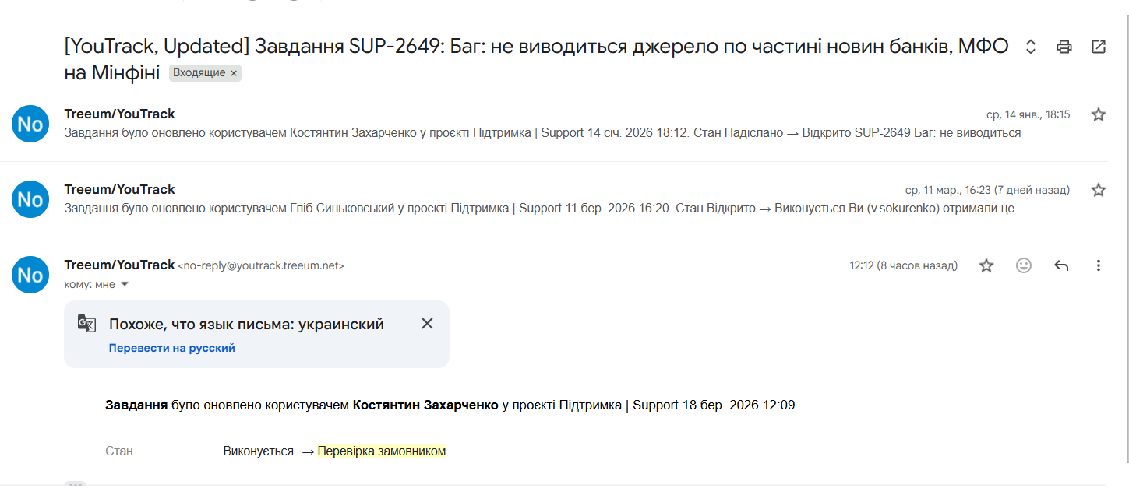Expand recipient details arrow next to кому: мне

pos(125,285)
